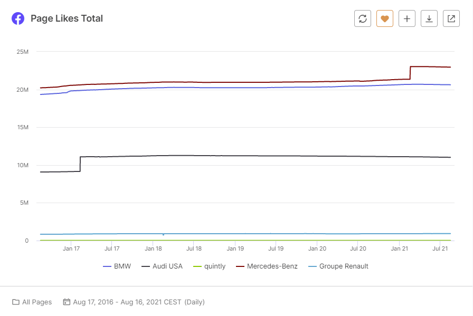The width and height of the screenshot is (473, 316).
Task: Toggle Groupe Renault series in legend
Action: pos(338,266)
